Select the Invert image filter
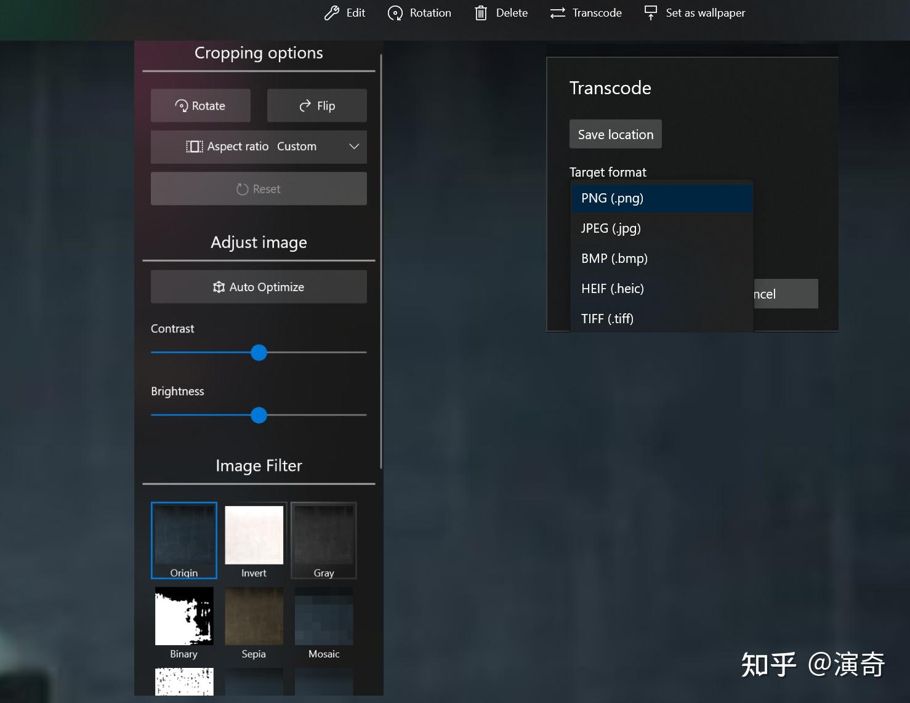The height and width of the screenshot is (703, 910). click(254, 536)
